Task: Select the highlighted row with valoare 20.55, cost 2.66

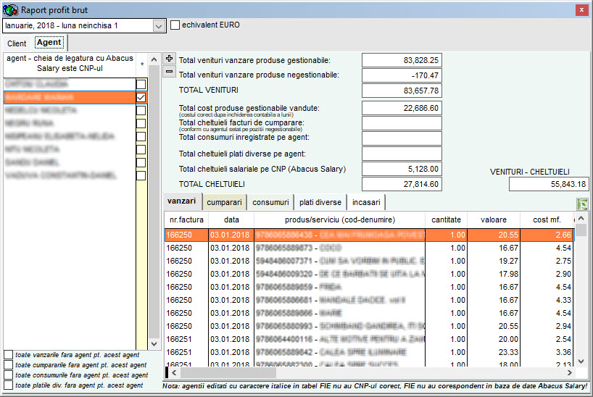Action: (369, 235)
